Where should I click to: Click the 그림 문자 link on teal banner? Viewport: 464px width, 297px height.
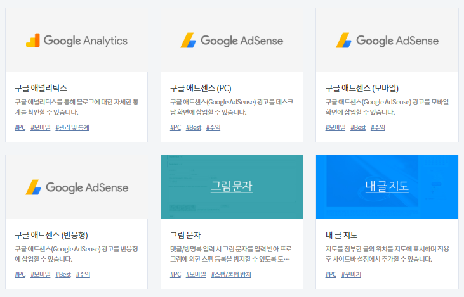click(232, 186)
